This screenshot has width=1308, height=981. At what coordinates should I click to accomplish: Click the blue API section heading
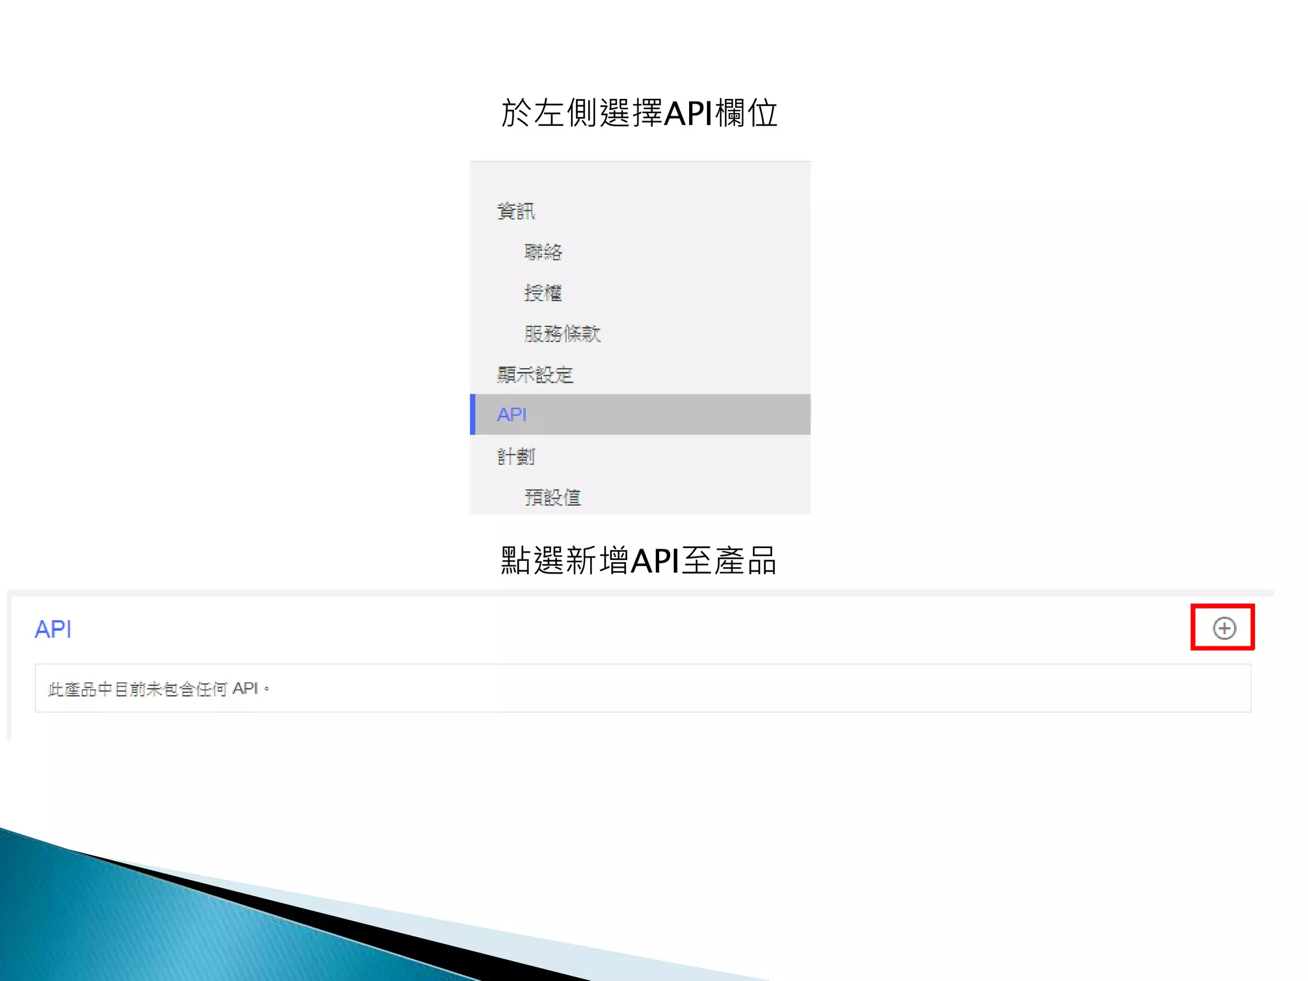coord(53,630)
